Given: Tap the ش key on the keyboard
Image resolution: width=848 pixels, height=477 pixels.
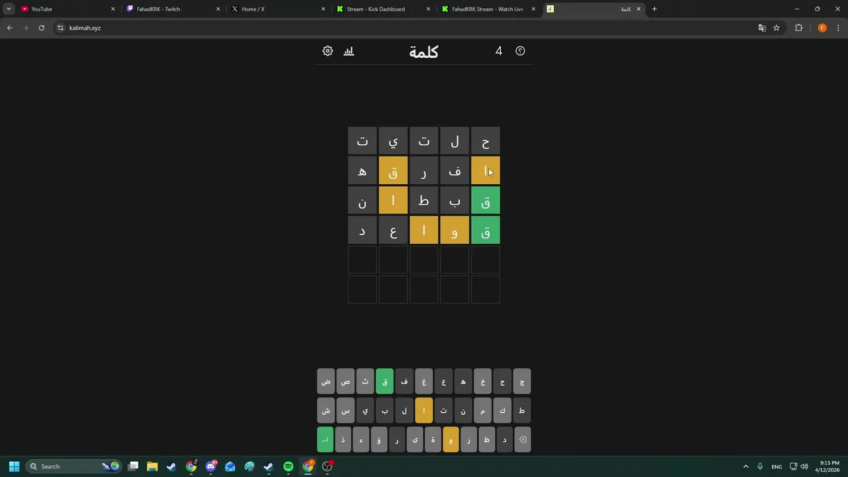Looking at the screenshot, I should (x=326, y=410).
